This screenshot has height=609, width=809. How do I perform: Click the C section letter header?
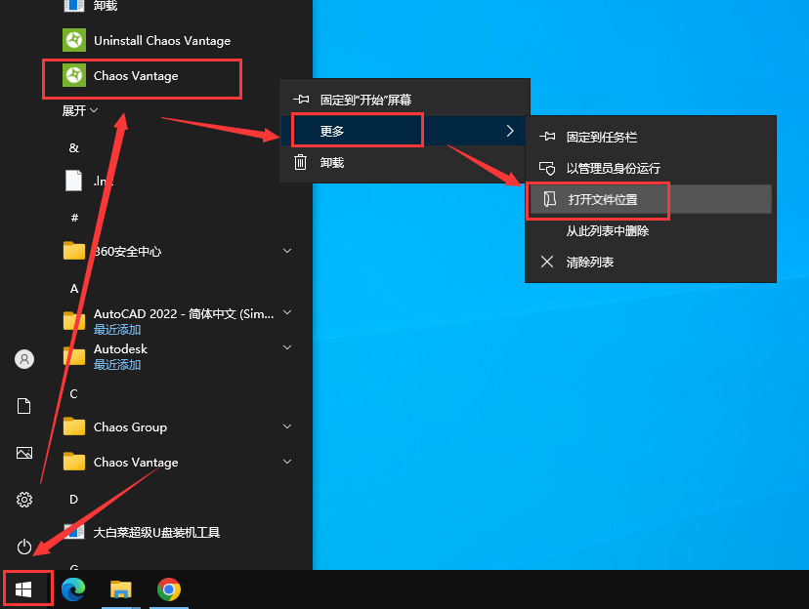click(x=74, y=393)
